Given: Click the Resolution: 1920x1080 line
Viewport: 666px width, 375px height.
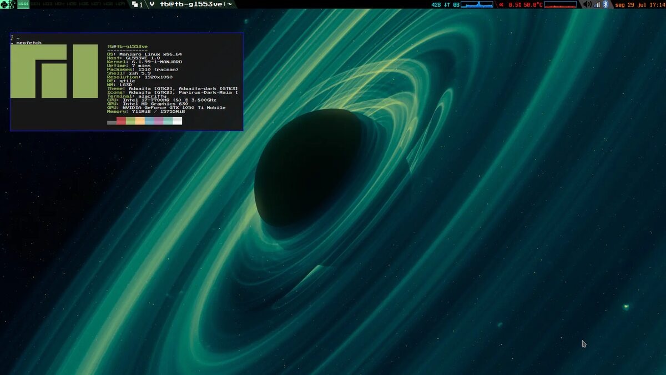Looking at the screenshot, I should coord(140,77).
